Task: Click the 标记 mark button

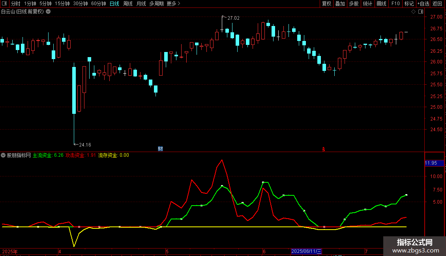Action: point(409,4)
